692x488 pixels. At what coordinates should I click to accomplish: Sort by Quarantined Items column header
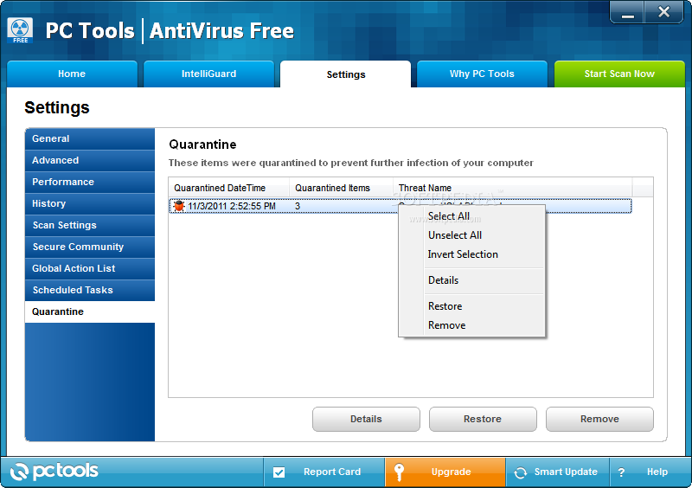(341, 188)
